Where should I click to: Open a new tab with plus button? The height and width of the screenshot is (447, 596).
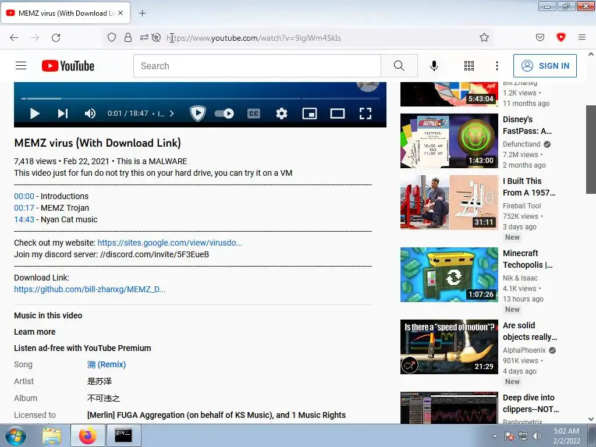tap(142, 13)
